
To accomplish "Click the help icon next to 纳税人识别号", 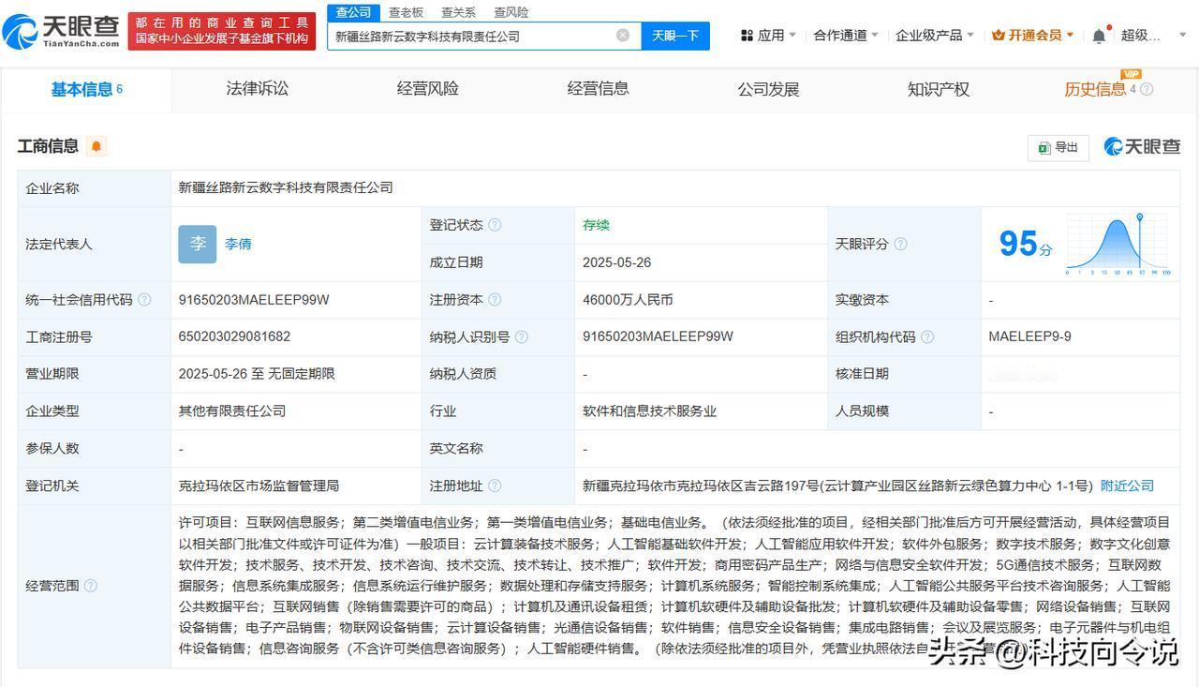I will click(x=522, y=336).
